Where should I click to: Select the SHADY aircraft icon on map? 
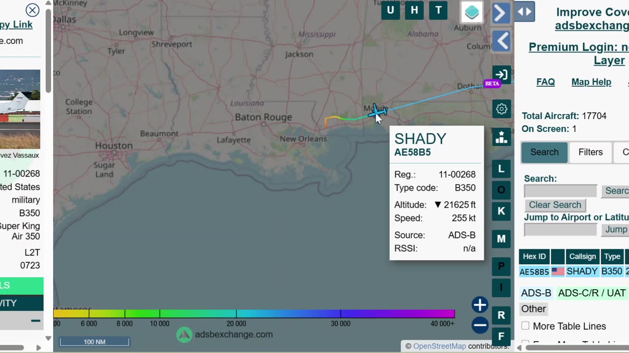pos(377,112)
